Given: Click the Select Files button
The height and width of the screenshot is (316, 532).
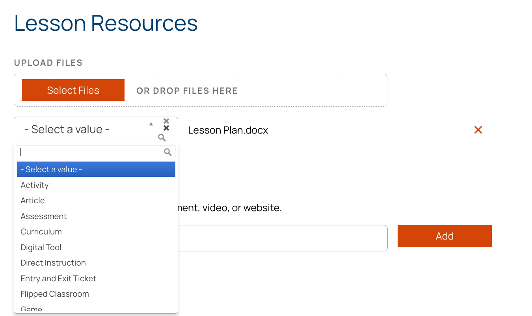Looking at the screenshot, I should 73,90.
